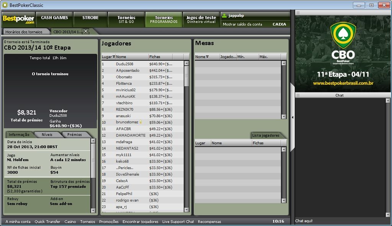Open A minha conta
The image size is (392, 226).
(18, 221)
